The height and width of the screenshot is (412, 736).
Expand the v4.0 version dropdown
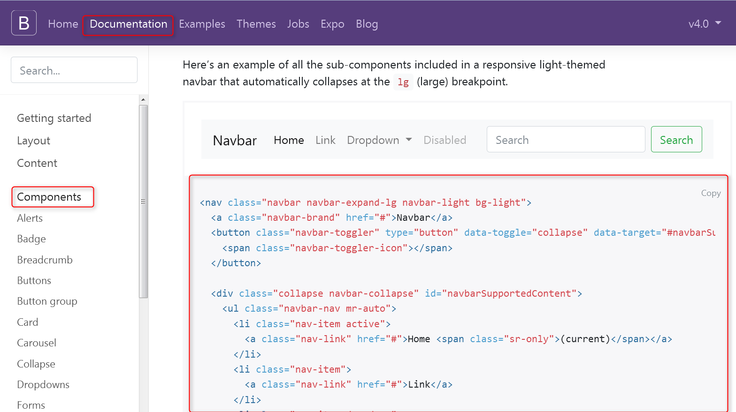pyautogui.click(x=705, y=24)
